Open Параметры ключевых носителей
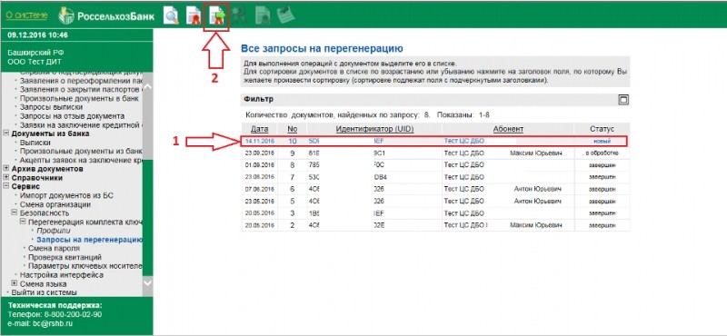The height and width of the screenshot is (336, 727). click(x=85, y=266)
